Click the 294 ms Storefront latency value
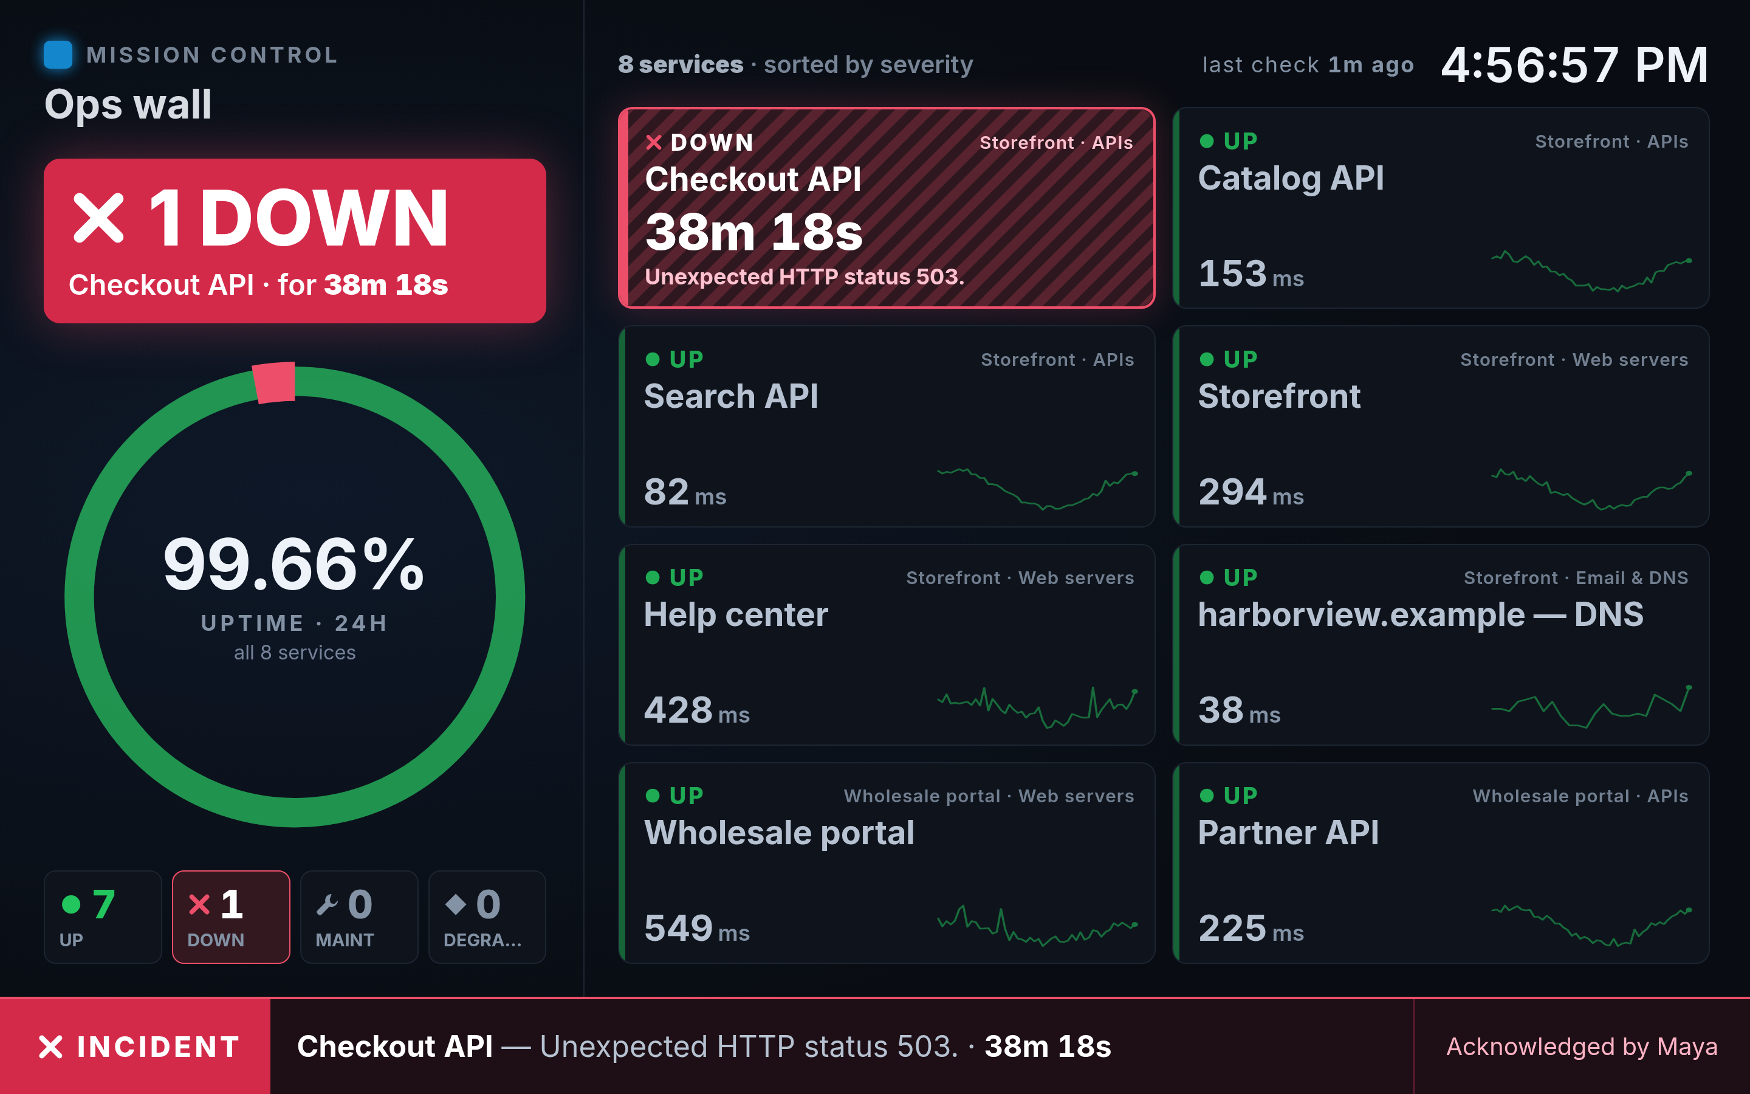The height and width of the screenshot is (1094, 1750). [x=1251, y=492]
